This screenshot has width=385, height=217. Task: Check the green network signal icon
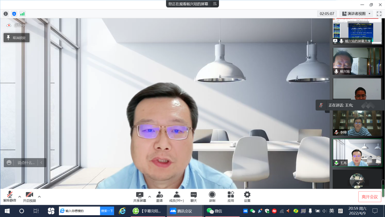[x=22, y=14]
